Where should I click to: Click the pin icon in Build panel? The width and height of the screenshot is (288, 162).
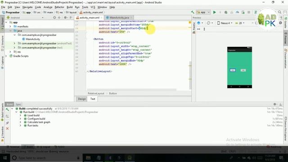(x=7, y=123)
